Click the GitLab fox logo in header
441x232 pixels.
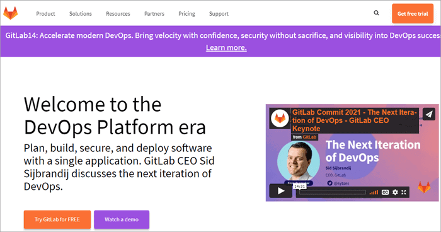11,13
